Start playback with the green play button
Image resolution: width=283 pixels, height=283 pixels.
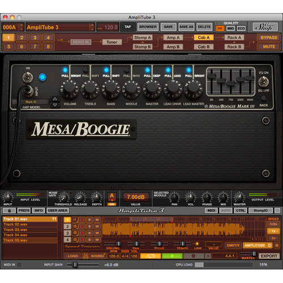[172, 256]
